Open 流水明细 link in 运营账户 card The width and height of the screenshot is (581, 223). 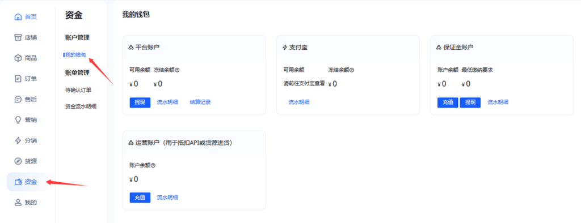coord(167,198)
